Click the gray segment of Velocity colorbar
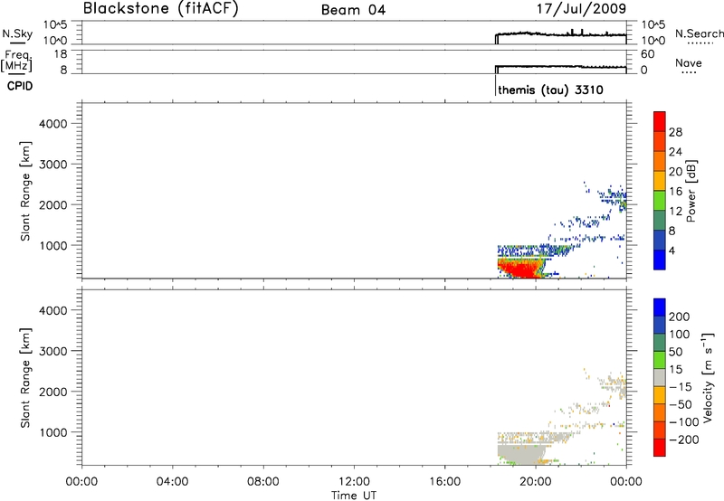This screenshot has height=501, width=724. pos(660,377)
